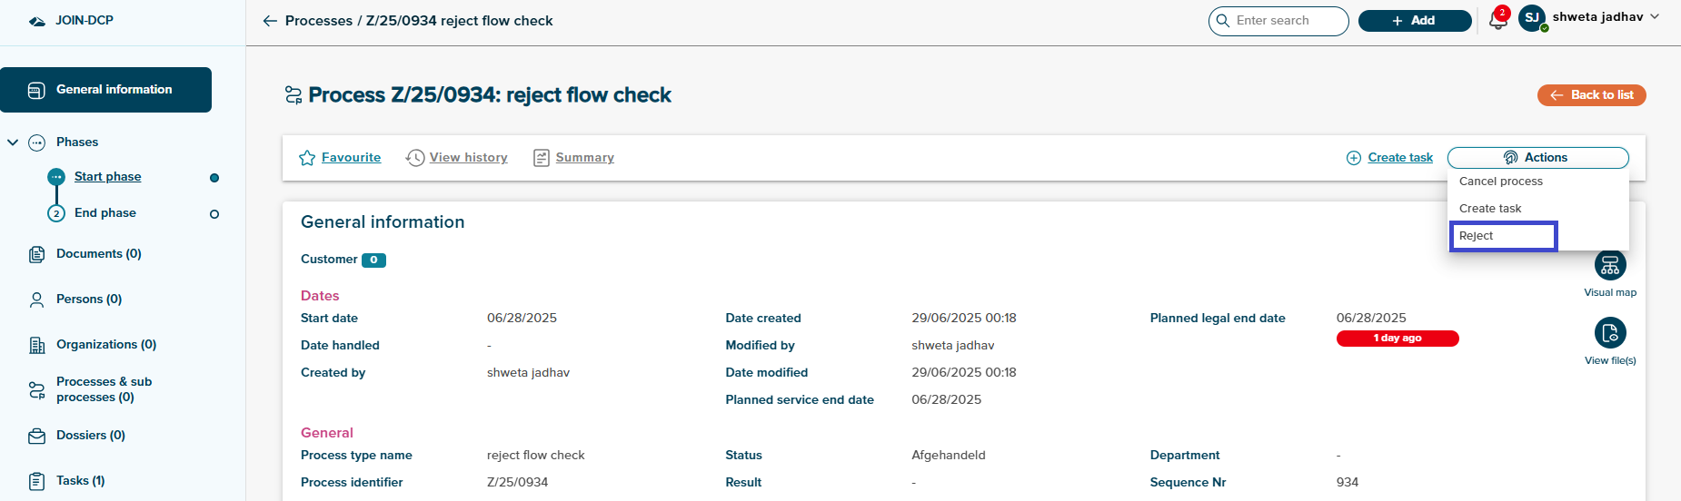Image resolution: width=1681 pixels, height=501 pixels.
Task: Click the SJ user avatar
Action: coord(1532,18)
